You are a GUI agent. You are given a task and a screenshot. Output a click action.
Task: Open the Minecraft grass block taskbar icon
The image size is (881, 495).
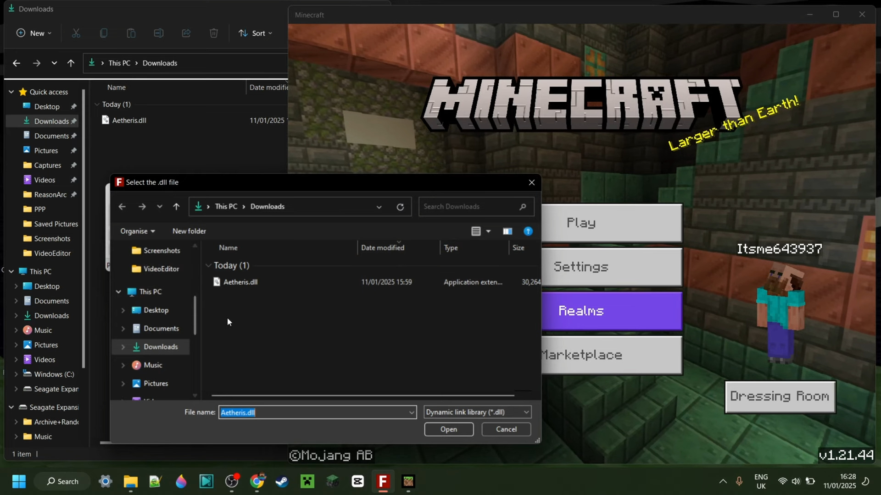tap(408, 481)
